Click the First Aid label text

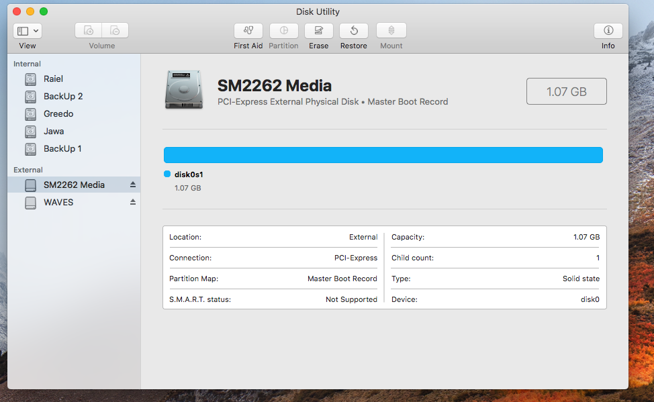click(248, 46)
